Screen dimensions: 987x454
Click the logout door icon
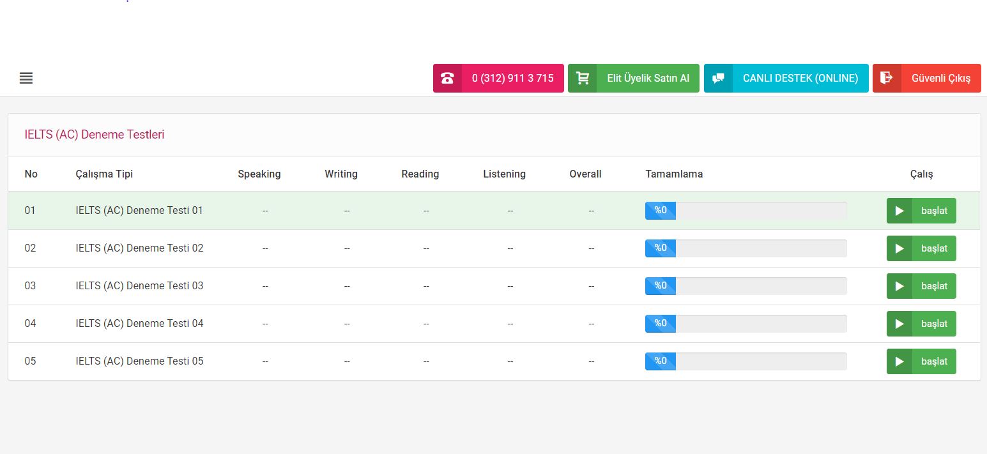(887, 79)
